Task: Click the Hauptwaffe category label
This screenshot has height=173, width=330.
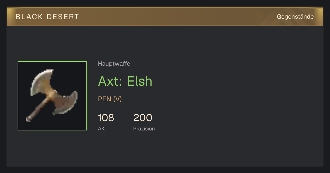Action: (114, 64)
